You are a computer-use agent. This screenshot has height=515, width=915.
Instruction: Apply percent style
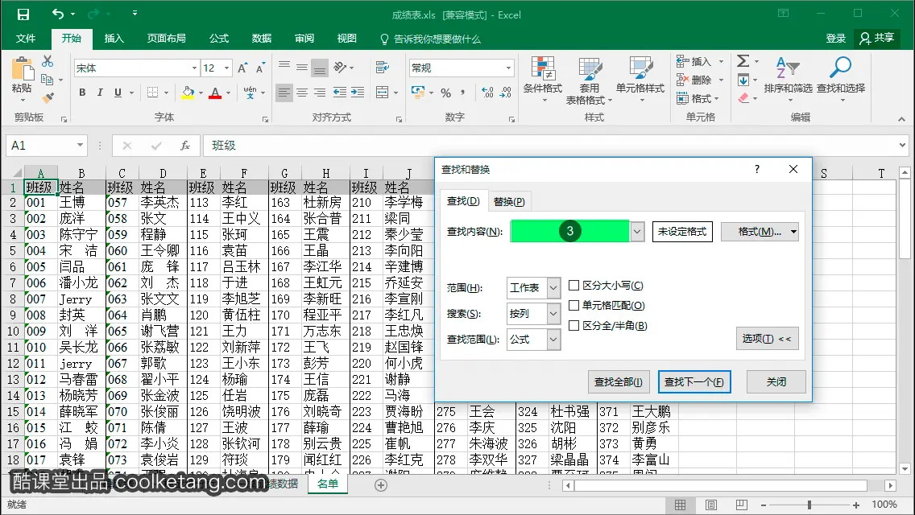[x=446, y=93]
